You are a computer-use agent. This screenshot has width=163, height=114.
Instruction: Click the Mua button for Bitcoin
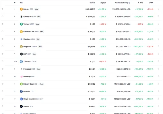pyautogui.click(x=37, y=9)
